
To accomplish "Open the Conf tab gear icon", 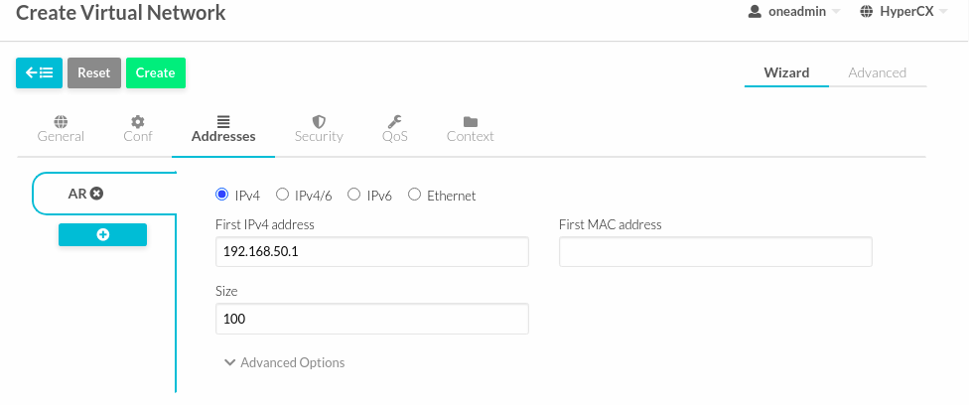I will coord(138,122).
